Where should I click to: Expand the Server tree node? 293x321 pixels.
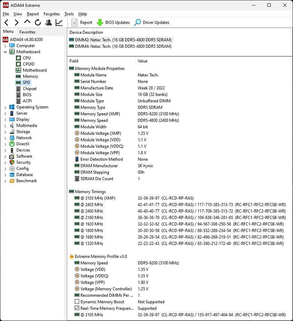tap(5, 113)
